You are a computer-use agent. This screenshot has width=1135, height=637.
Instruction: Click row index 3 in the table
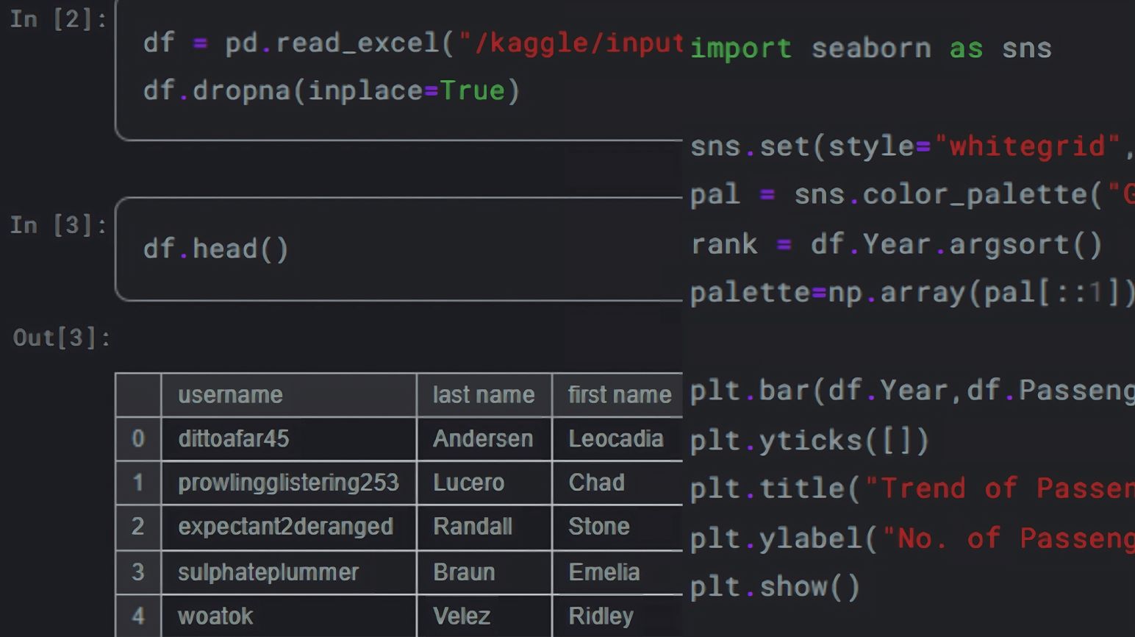138,572
